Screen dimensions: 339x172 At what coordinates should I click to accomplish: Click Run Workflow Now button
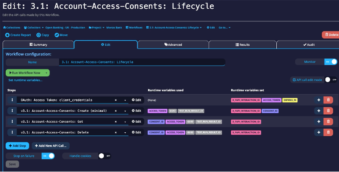[x=25, y=72]
